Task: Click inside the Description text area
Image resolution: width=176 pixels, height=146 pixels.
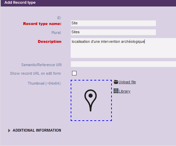Action: 123,48
